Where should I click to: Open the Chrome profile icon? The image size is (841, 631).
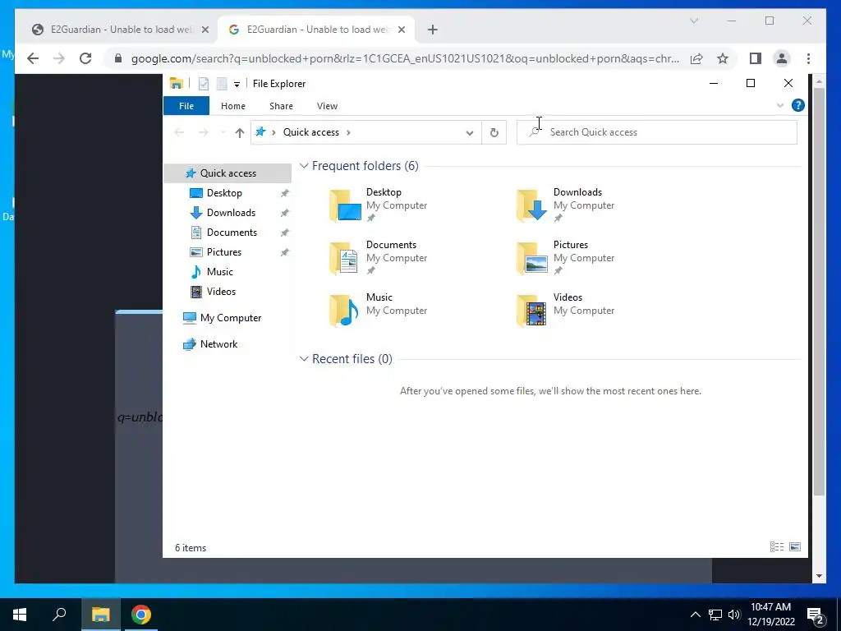point(782,58)
